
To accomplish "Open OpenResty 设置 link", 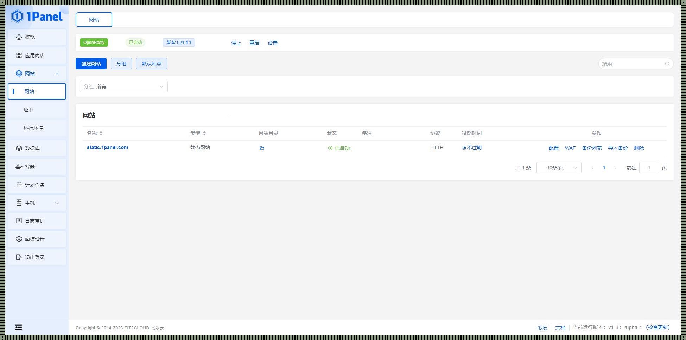I will point(273,43).
